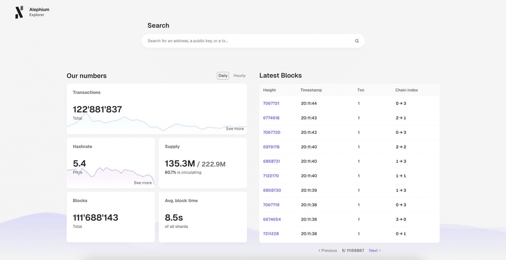Viewport: 506px width, 260px height.
Task: Click chain index 2 → 1
Action: coord(401,118)
